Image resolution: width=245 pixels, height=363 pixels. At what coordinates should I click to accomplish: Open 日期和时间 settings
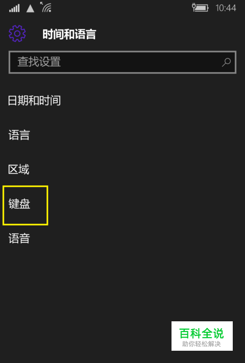[x=34, y=101]
